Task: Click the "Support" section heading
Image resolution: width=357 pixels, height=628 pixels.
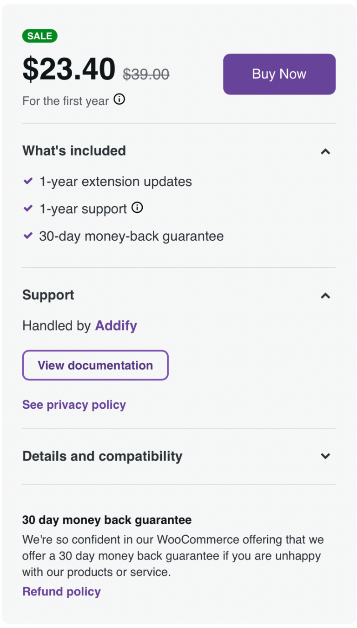Action: click(x=48, y=295)
